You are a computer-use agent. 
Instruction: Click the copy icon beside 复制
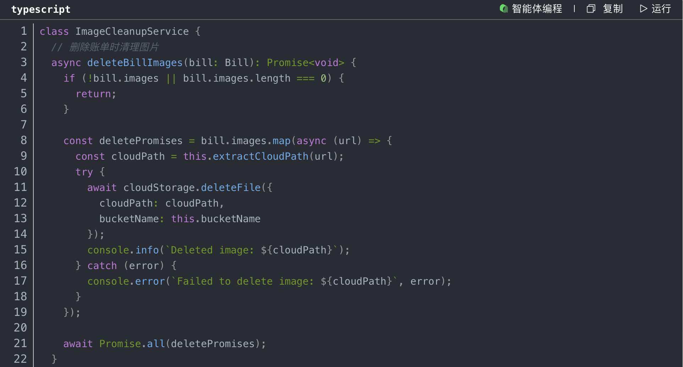click(591, 9)
